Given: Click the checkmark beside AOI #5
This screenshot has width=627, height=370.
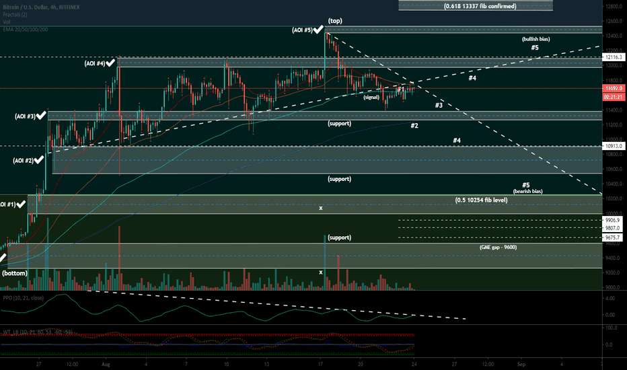Looking at the screenshot, I should [x=318, y=29].
